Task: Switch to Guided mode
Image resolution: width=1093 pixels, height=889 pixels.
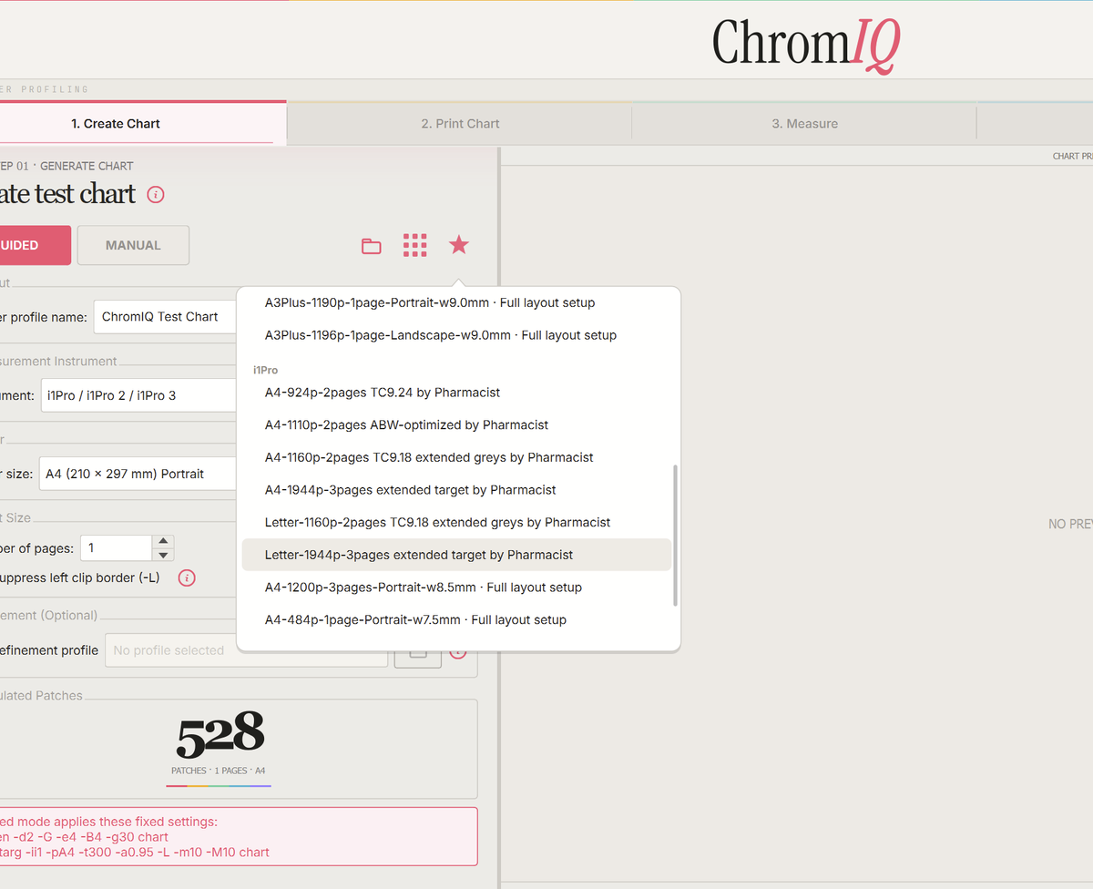Action: pos(33,245)
